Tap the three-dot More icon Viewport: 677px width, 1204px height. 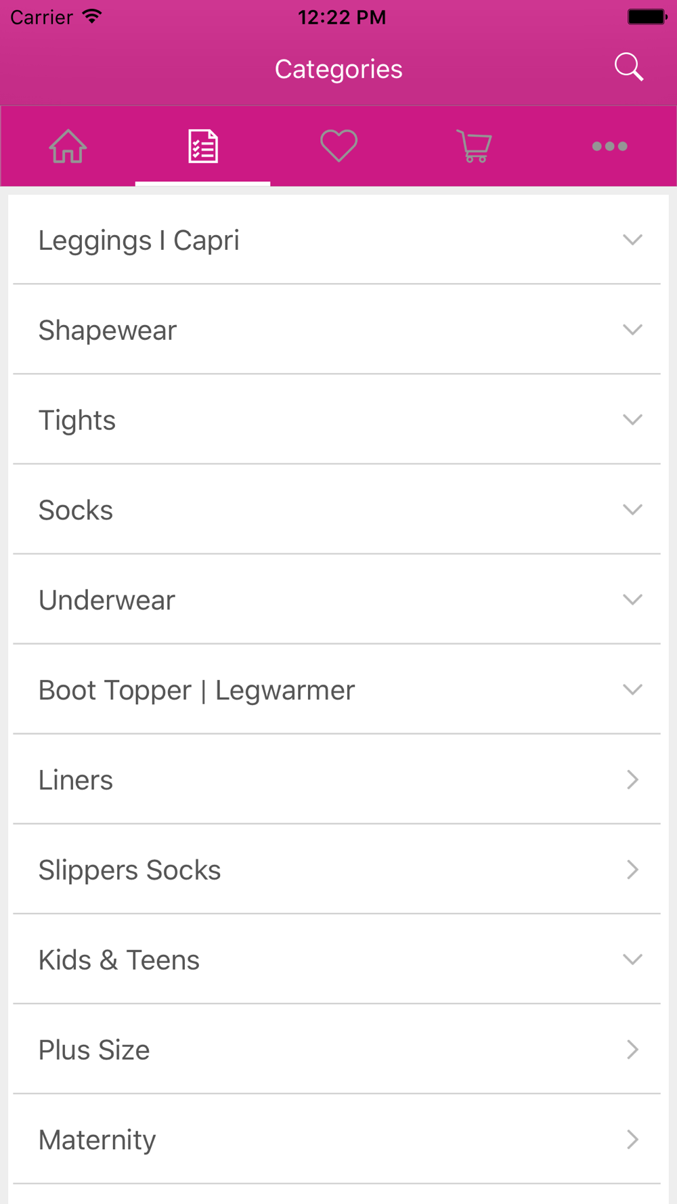(609, 146)
